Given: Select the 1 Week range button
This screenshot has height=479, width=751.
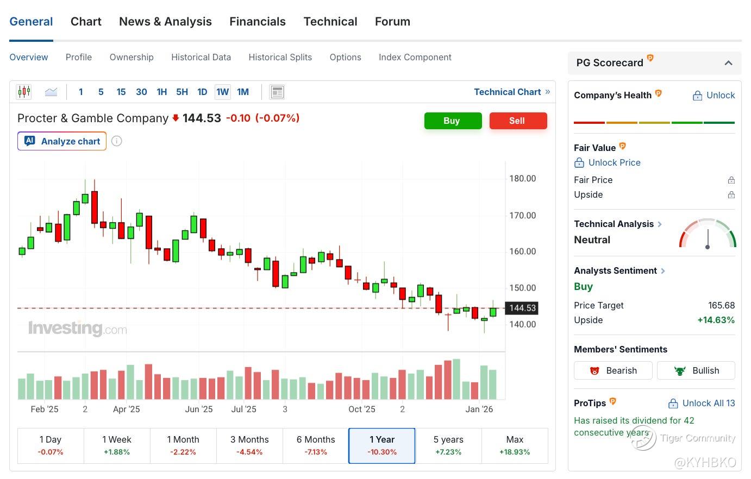Looking at the screenshot, I should click(x=117, y=445).
